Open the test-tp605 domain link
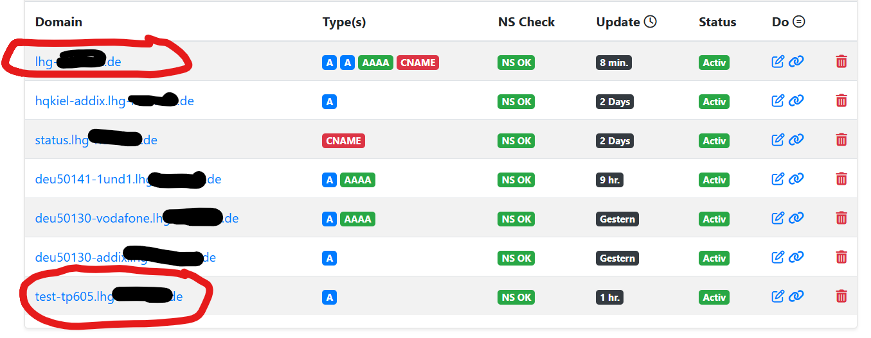This screenshot has width=871, height=338. [66, 297]
